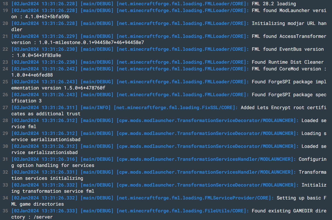The image size is (332, 220).
Task: Click the text '1.0.0+4+e6fed88'
Action: coord(32,75)
